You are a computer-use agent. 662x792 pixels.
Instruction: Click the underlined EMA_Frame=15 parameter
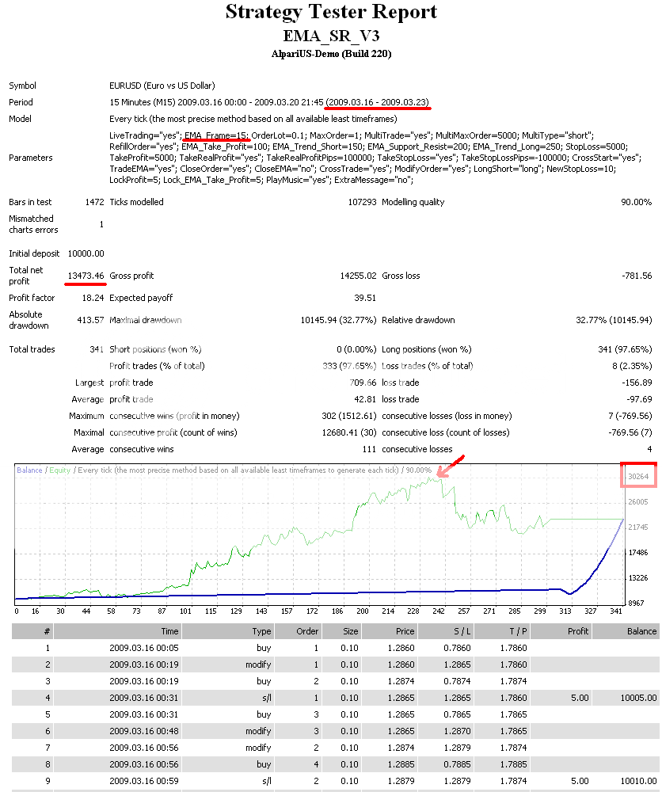[x=215, y=135]
